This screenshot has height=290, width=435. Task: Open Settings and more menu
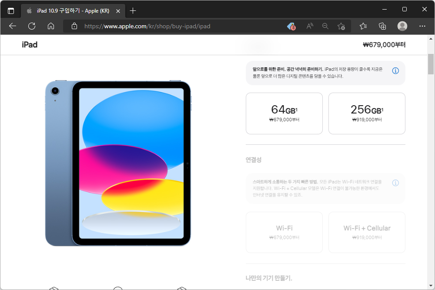click(422, 26)
